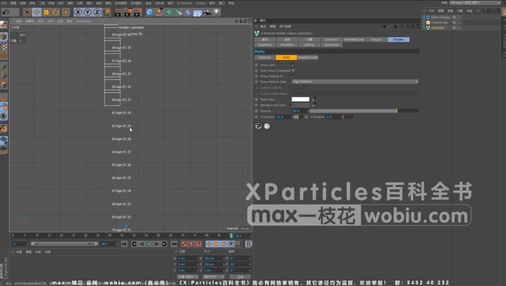This screenshot has width=506, height=286.
Task: Click the Y Position 0 % field
Action: tap(334, 117)
